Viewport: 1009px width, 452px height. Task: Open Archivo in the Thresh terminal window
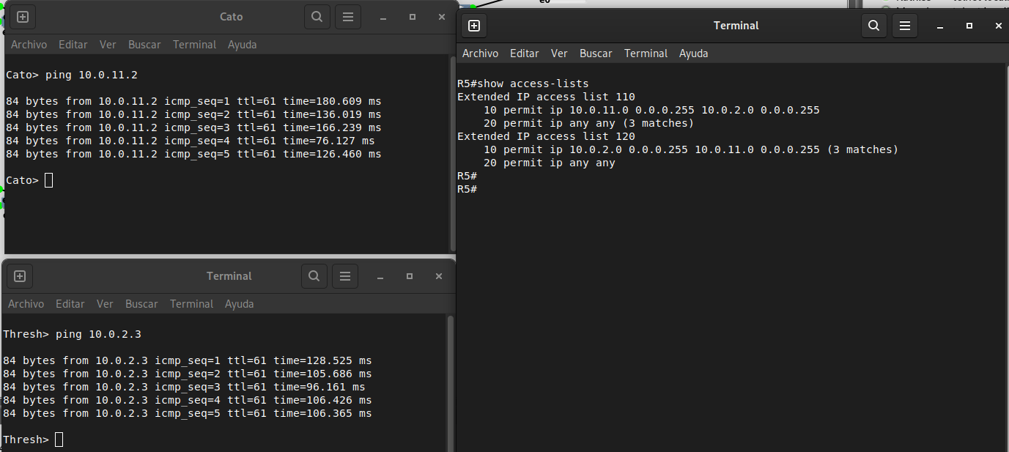click(x=26, y=304)
